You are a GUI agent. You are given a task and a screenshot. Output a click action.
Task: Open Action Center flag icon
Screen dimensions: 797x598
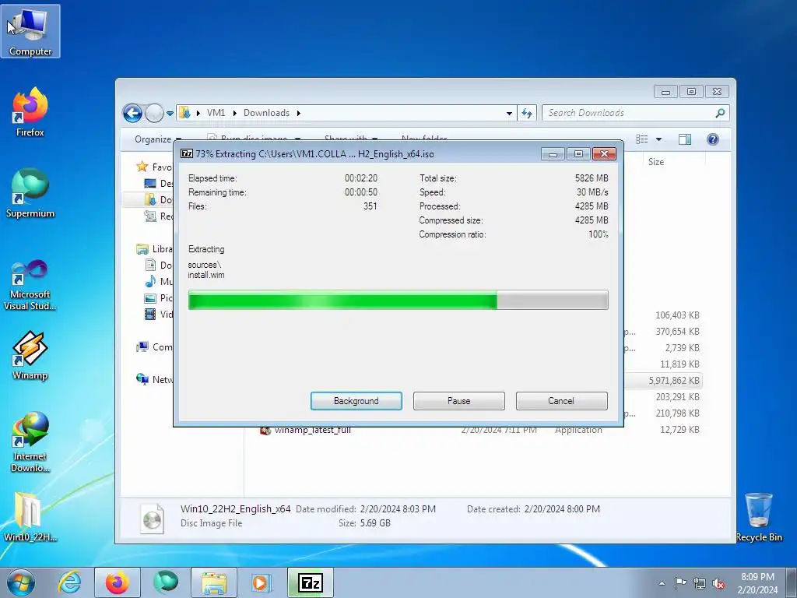point(680,583)
